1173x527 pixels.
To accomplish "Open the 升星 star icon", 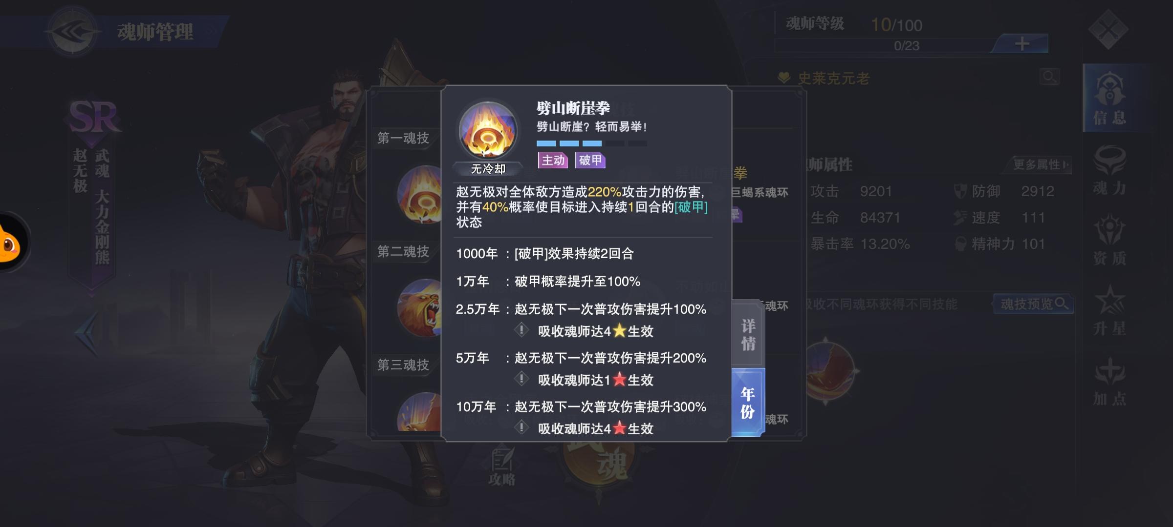I will pos(1109,311).
